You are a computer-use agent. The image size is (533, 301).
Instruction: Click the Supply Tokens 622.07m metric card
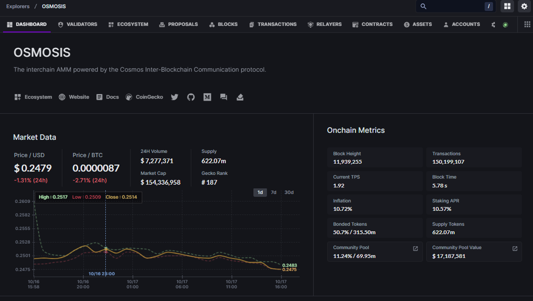[x=474, y=228]
